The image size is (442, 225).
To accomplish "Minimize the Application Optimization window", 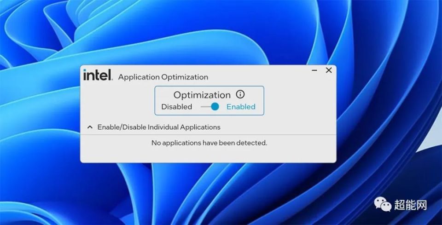I will [x=314, y=70].
